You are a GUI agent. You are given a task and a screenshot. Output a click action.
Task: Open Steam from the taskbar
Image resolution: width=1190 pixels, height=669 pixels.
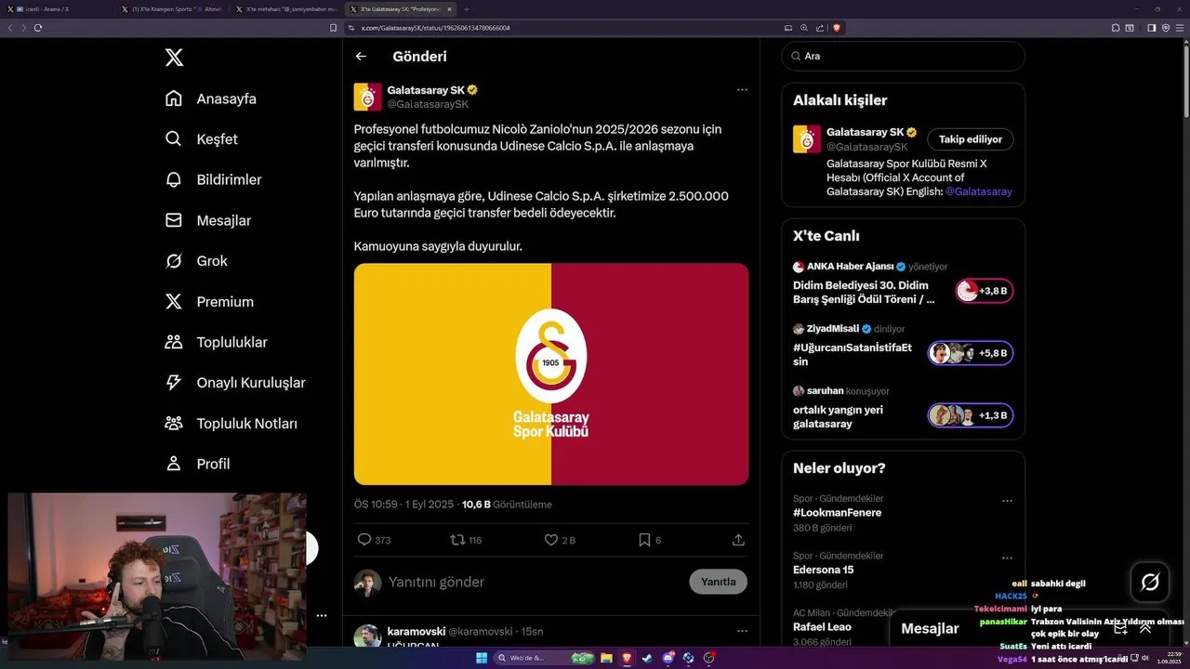[647, 658]
